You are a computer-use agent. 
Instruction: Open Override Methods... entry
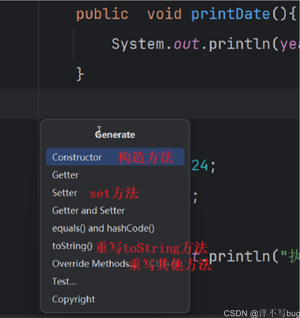(x=115, y=264)
